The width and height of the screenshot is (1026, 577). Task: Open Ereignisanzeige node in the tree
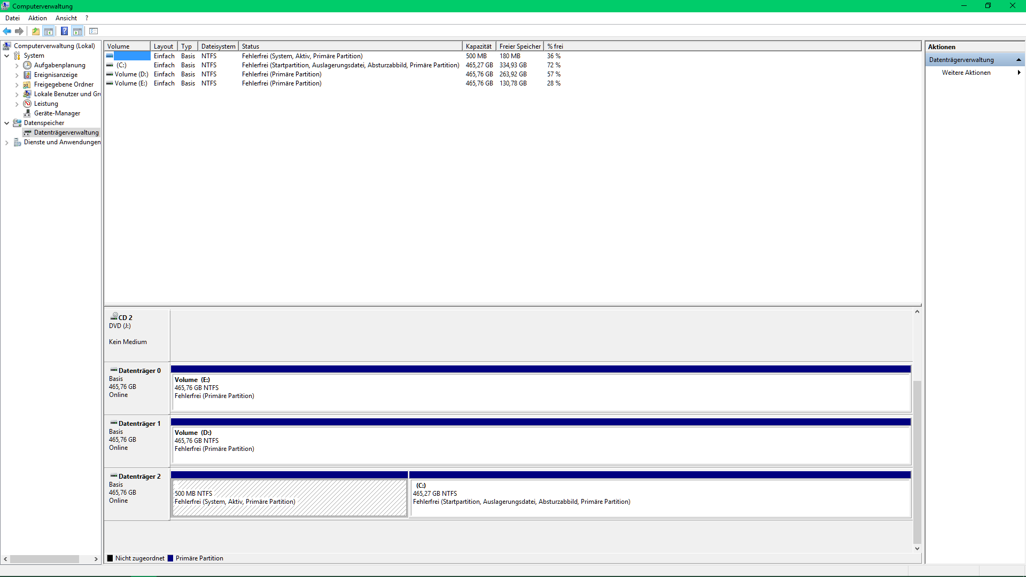point(56,75)
